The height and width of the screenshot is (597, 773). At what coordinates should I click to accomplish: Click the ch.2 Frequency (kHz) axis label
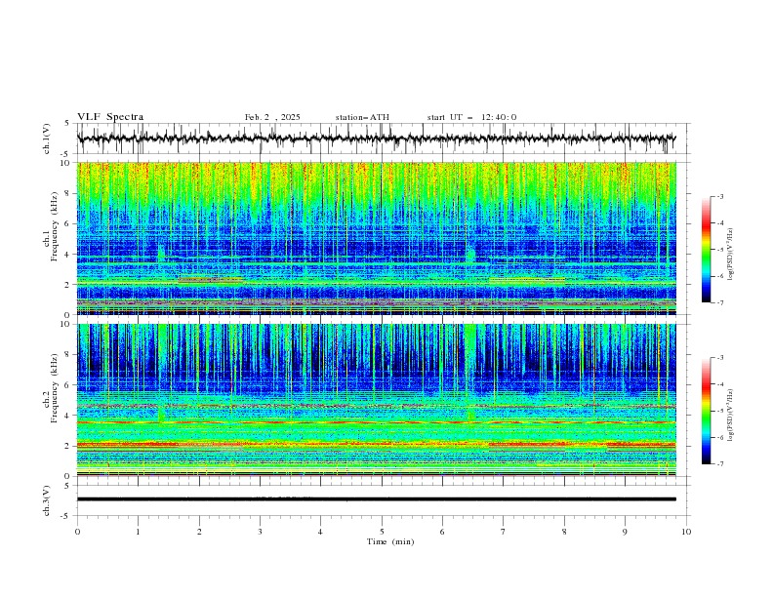(51, 387)
